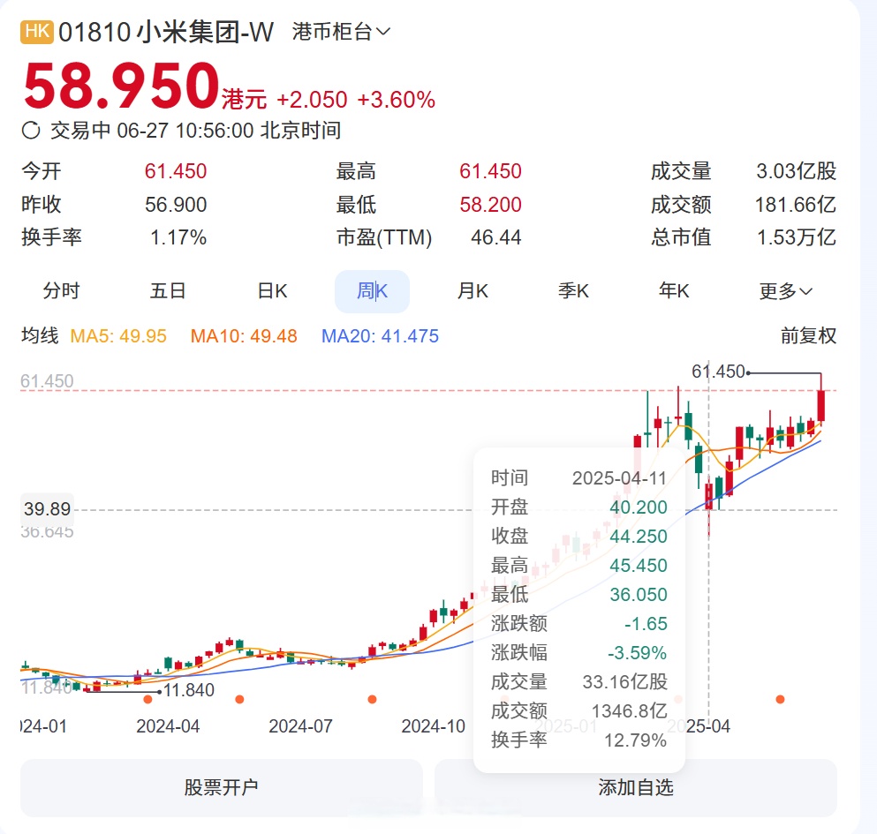Open the 前复权 adjustment setting
Screen dimensions: 877x834
tap(808, 336)
